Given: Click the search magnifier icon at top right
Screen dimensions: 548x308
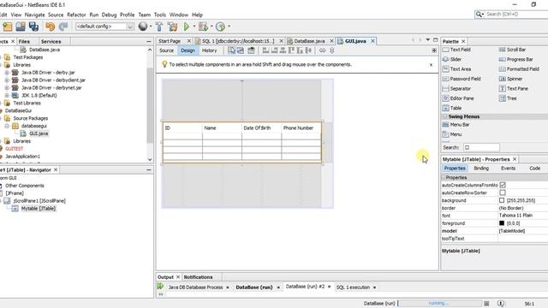Looking at the screenshot, I should pos(479,15).
